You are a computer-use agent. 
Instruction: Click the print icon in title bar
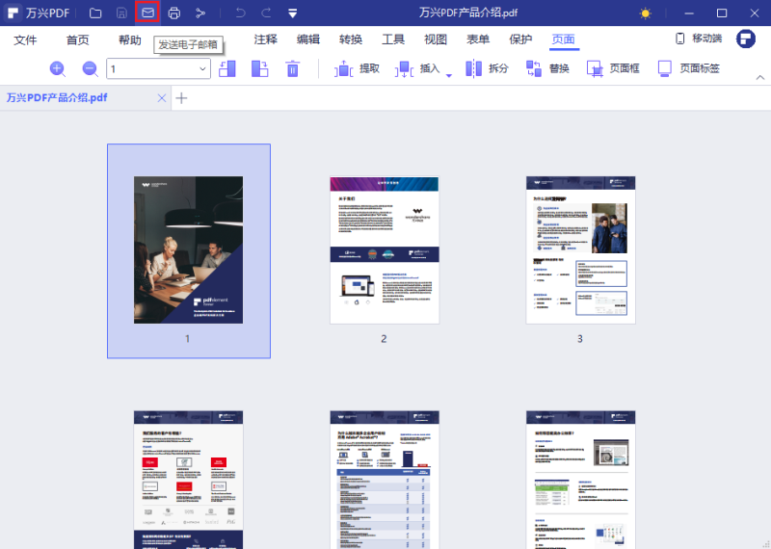[x=173, y=13]
